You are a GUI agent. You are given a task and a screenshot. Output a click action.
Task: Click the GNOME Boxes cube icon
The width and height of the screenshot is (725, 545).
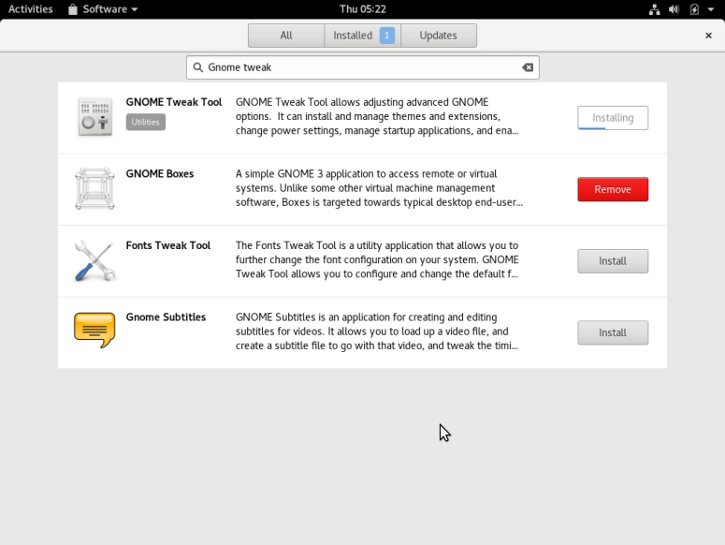94,189
